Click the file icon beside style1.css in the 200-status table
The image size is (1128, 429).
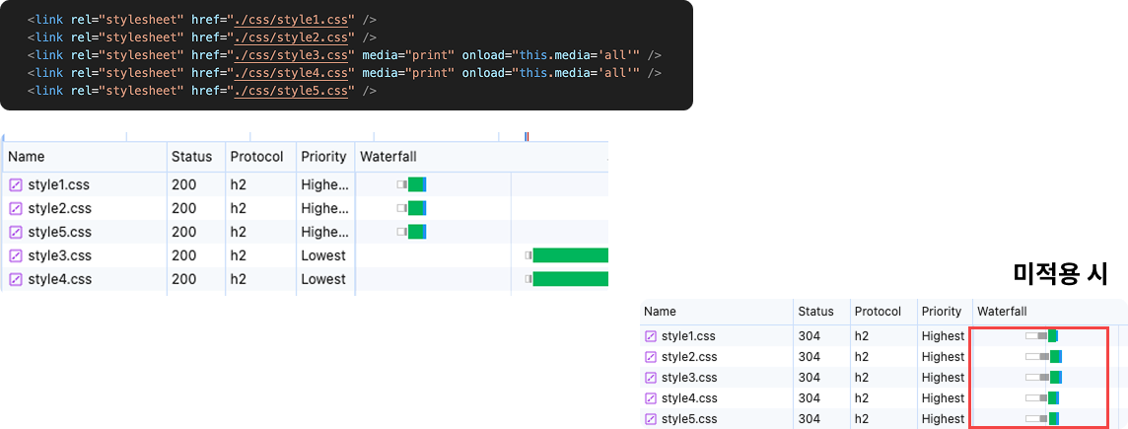click(15, 185)
